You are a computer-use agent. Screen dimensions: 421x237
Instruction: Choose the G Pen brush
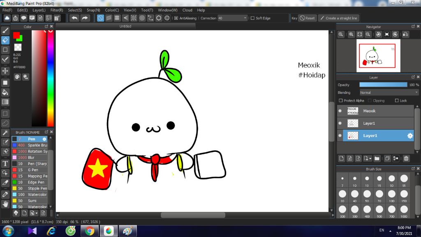tap(30, 170)
